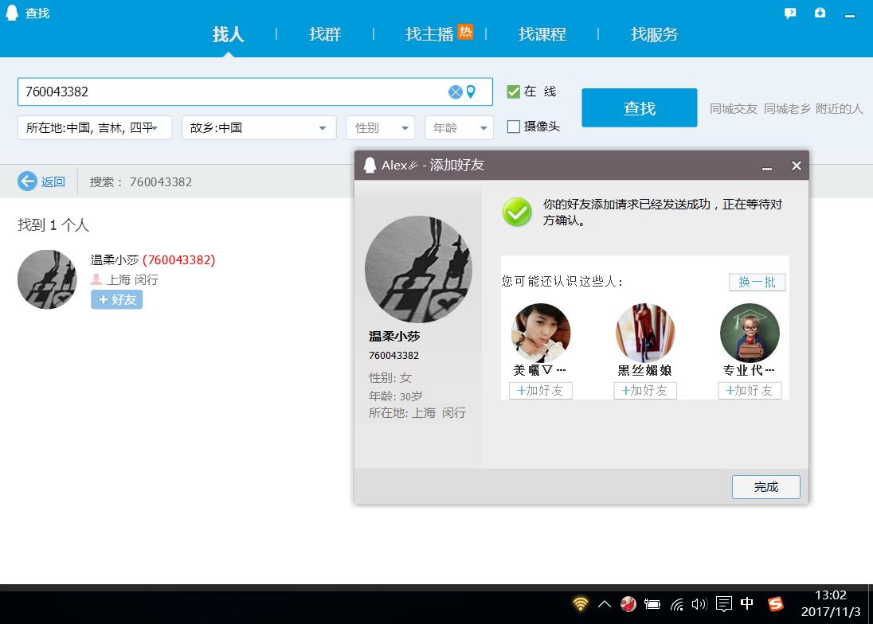Open the volume speaker tray icon
This screenshot has height=624, width=873.
tap(699, 604)
